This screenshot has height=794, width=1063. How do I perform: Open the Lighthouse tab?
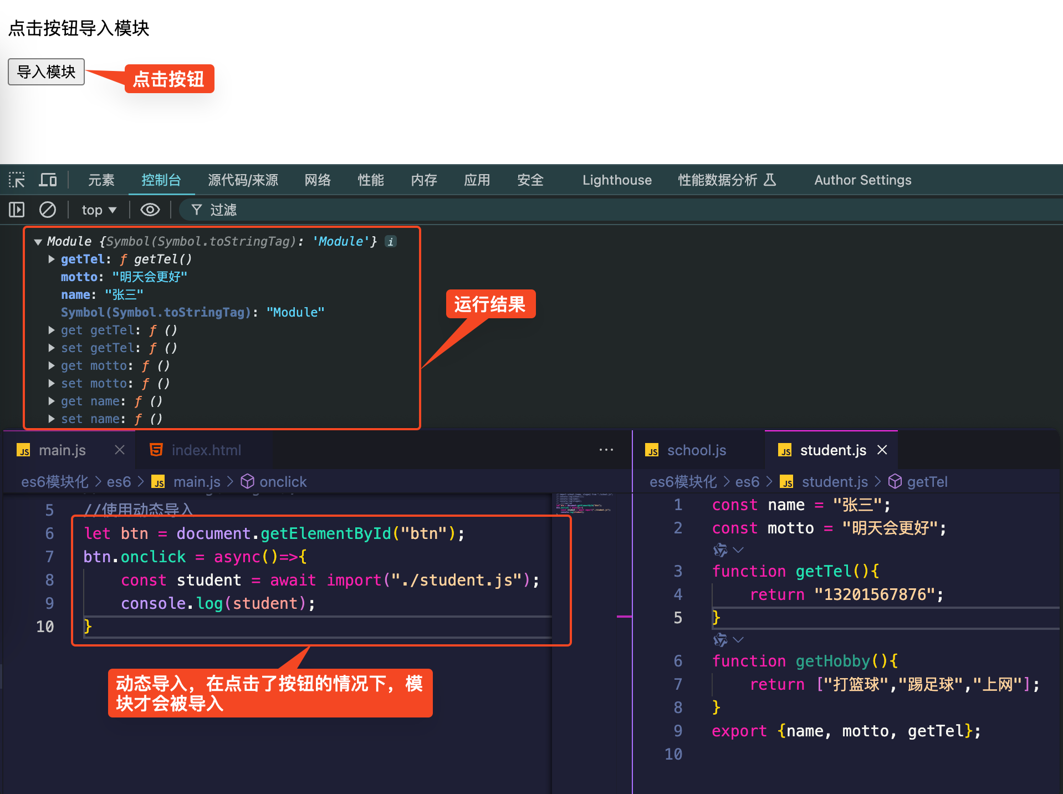pyautogui.click(x=616, y=180)
